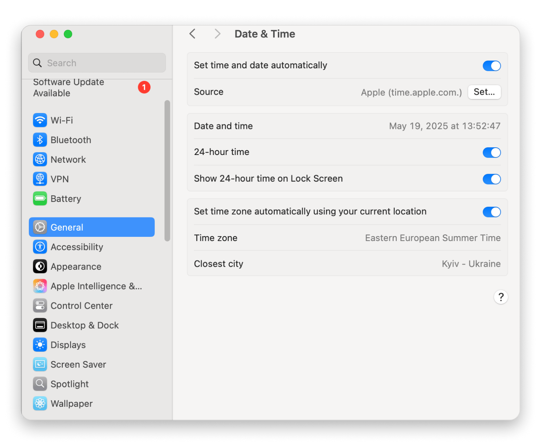
Task: Open Bluetooth settings via its icon
Action: [x=40, y=140]
